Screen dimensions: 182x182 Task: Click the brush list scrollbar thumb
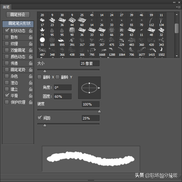pyautogui.click(x=177, y=28)
